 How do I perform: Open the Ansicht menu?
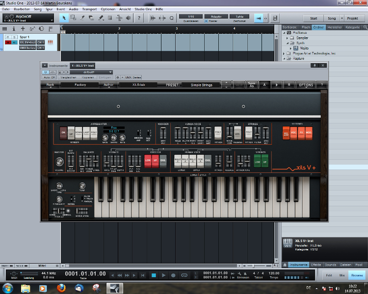click(x=125, y=9)
